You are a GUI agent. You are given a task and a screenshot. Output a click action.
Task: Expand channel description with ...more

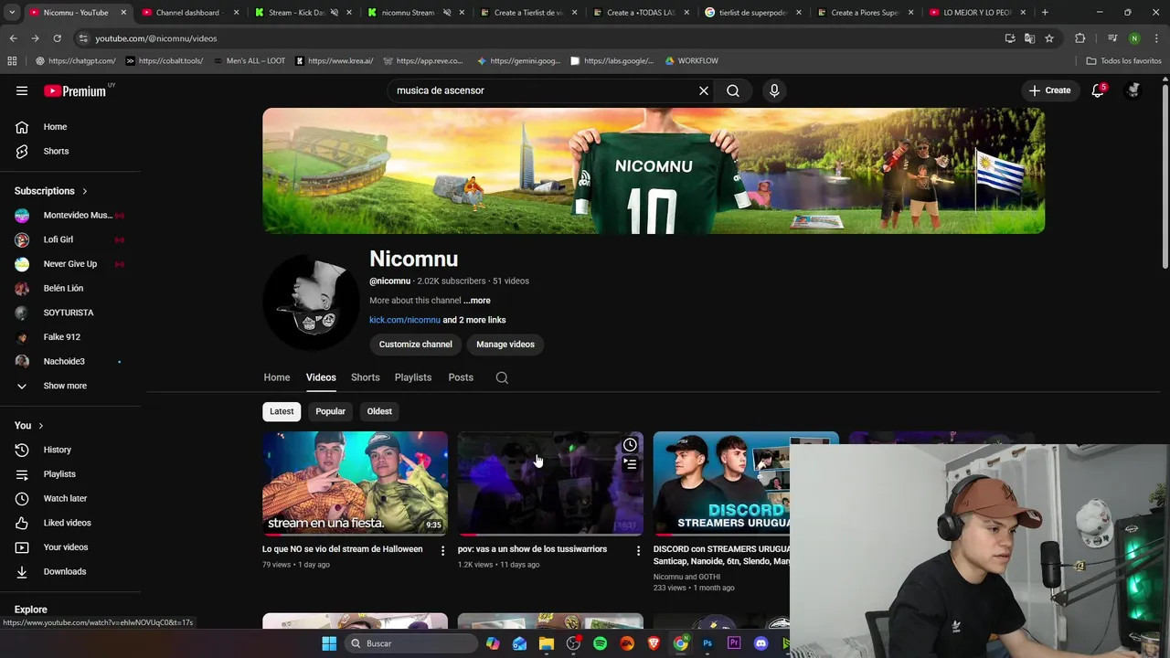476,301
